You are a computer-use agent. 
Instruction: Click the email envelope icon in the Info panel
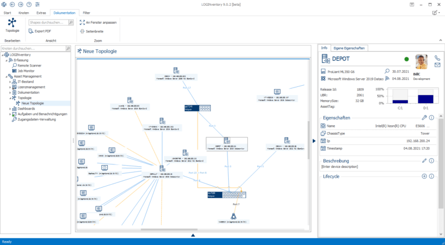click(437, 65)
